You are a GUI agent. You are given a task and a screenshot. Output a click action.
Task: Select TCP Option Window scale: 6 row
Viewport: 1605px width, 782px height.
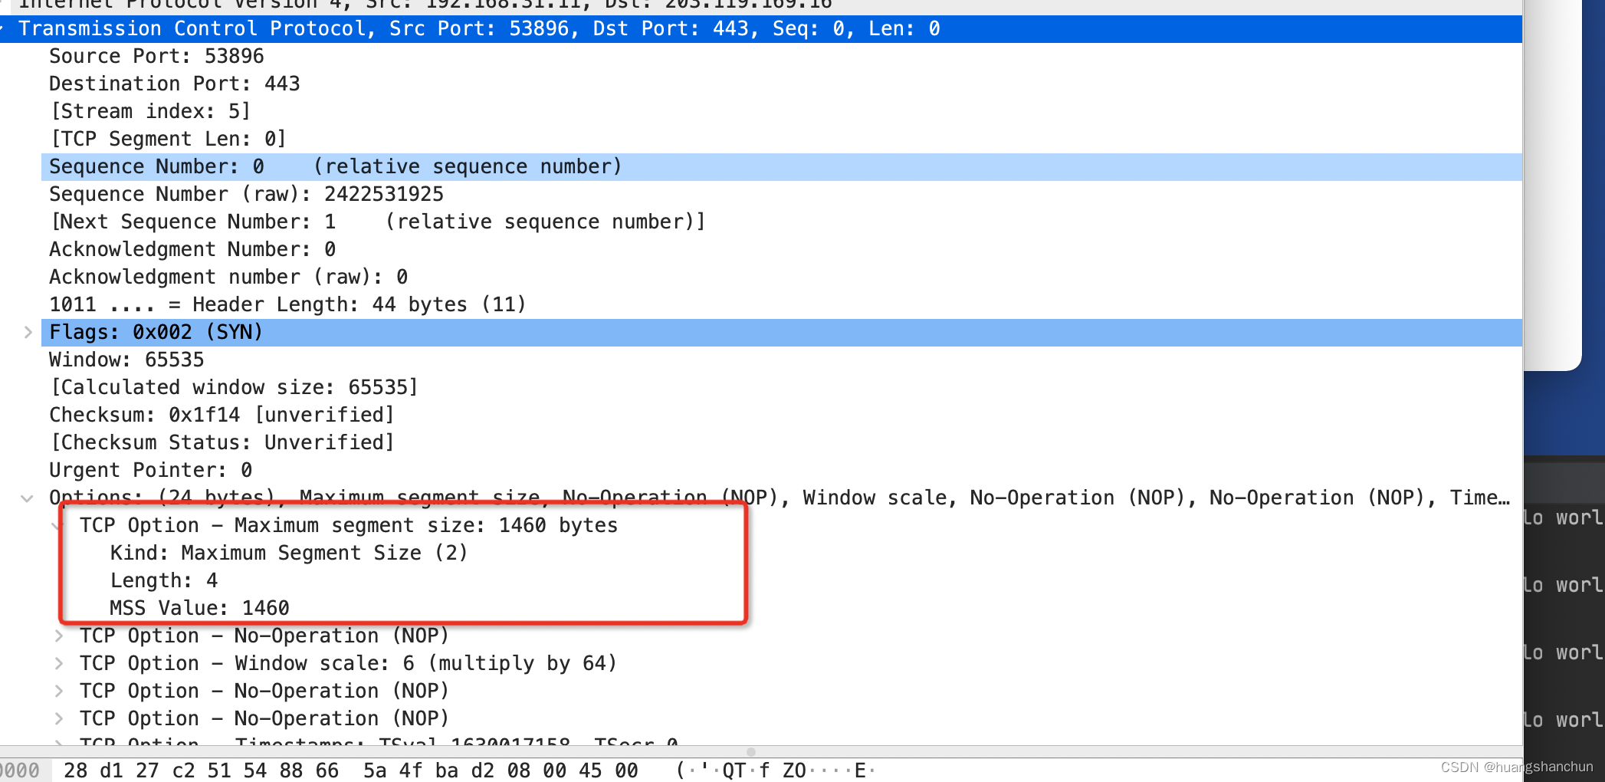(349, 664)
